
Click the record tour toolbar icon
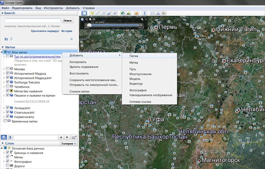point(115,13)
